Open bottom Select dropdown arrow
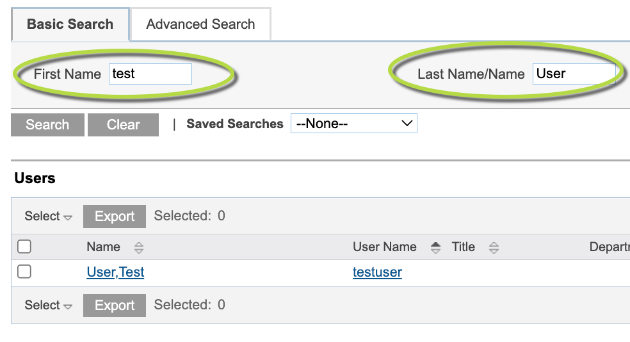The height and width of the screenshot is (342, 630). (68, 307)
